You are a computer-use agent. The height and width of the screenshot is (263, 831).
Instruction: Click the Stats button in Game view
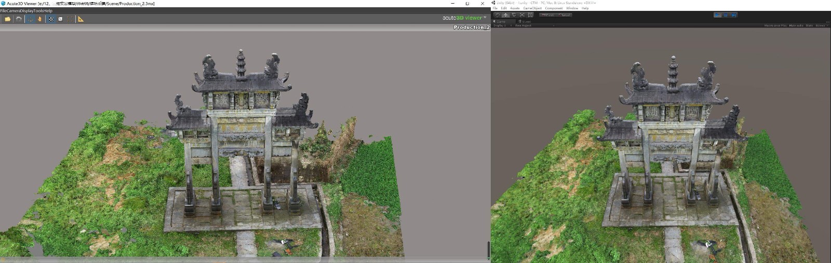(x=809, y=25)
